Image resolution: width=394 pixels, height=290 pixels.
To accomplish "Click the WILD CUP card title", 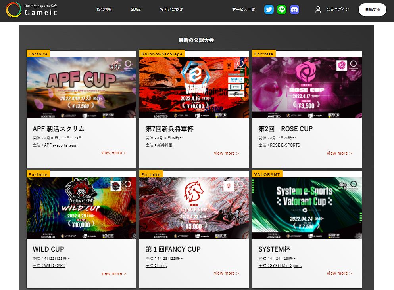I will tap(48, 249).
